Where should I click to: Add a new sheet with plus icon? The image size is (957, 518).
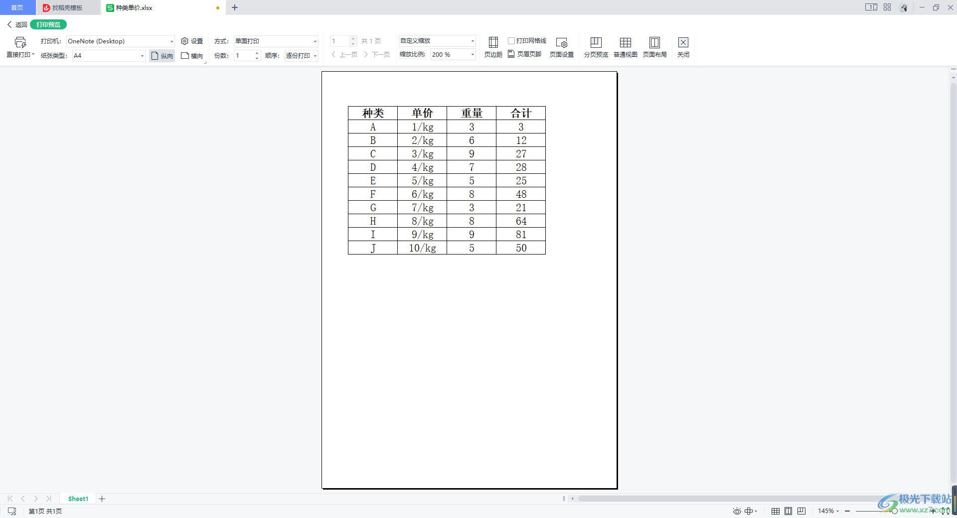click(102, 499)
